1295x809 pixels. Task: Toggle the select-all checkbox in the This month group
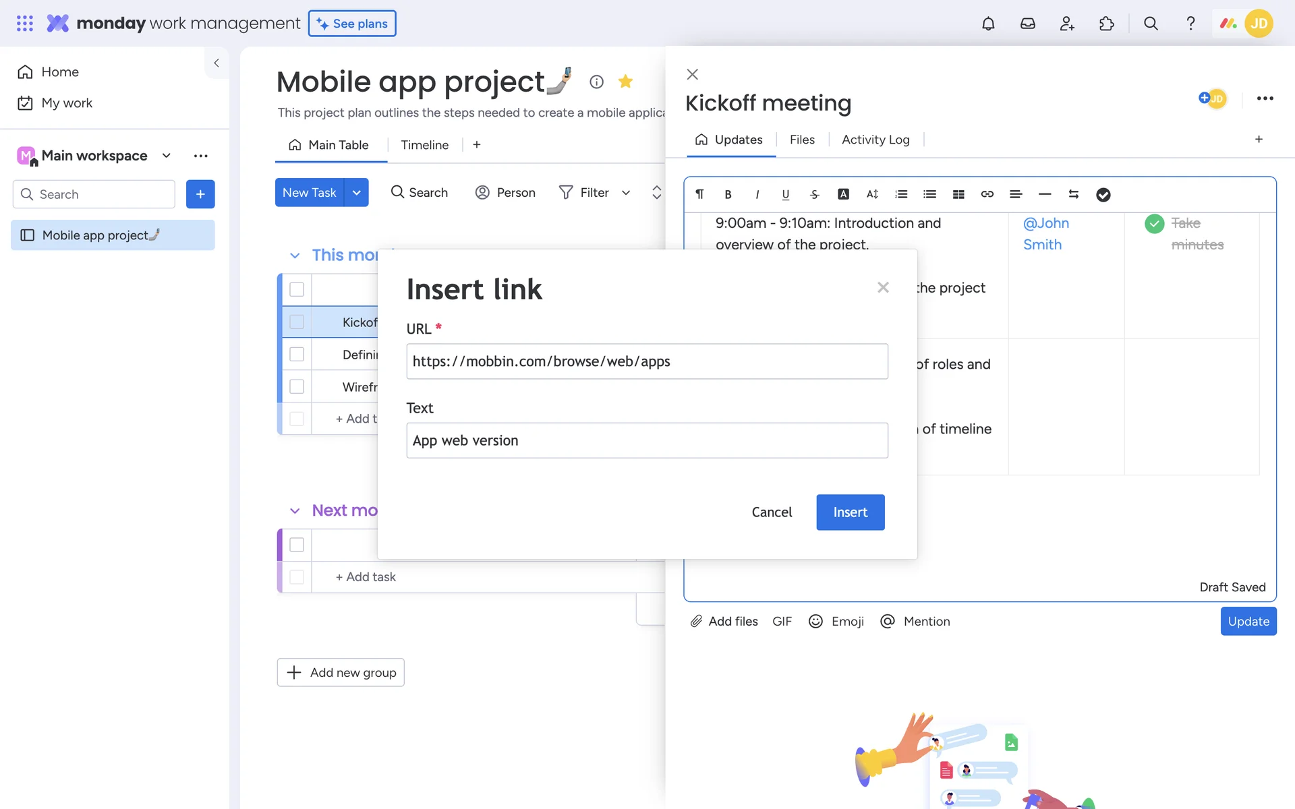click(x=297, y=290)
